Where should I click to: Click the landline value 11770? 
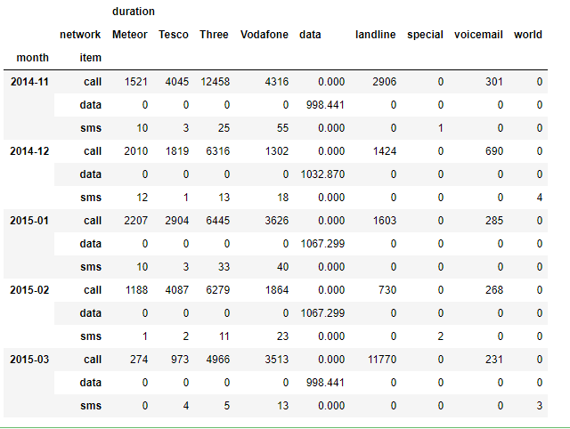click(379, 360)
